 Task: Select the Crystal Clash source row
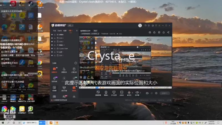point(64,48)
